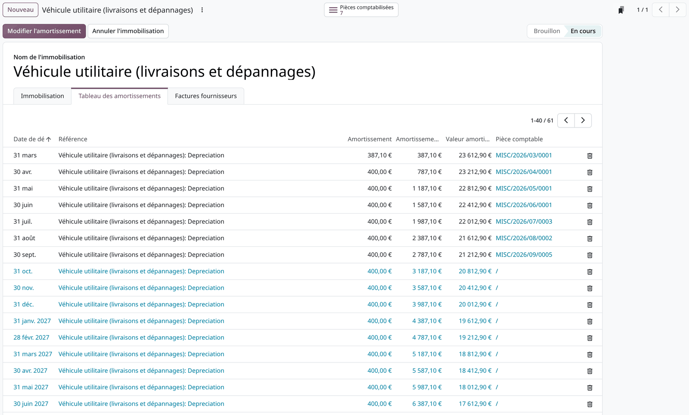The image size is (689, 415).
Task: Delete the 30 avr. depreciation line
Action: click(590, 172)
